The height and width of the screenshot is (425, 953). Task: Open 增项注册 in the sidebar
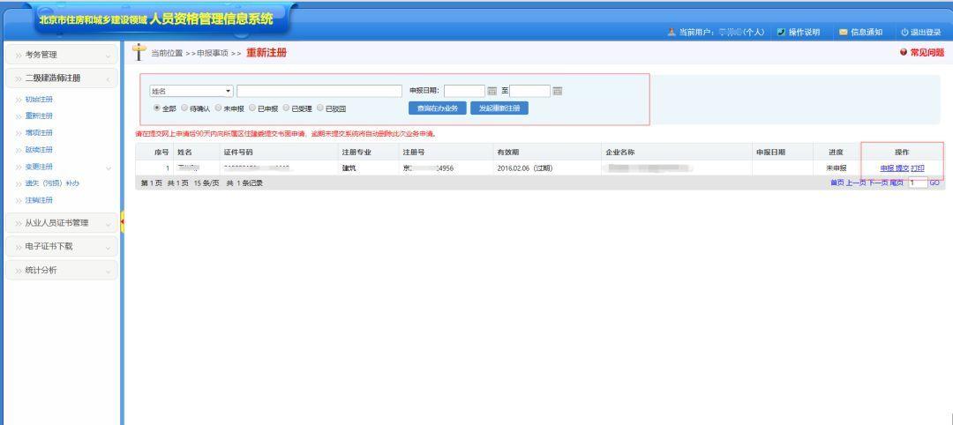39,133
